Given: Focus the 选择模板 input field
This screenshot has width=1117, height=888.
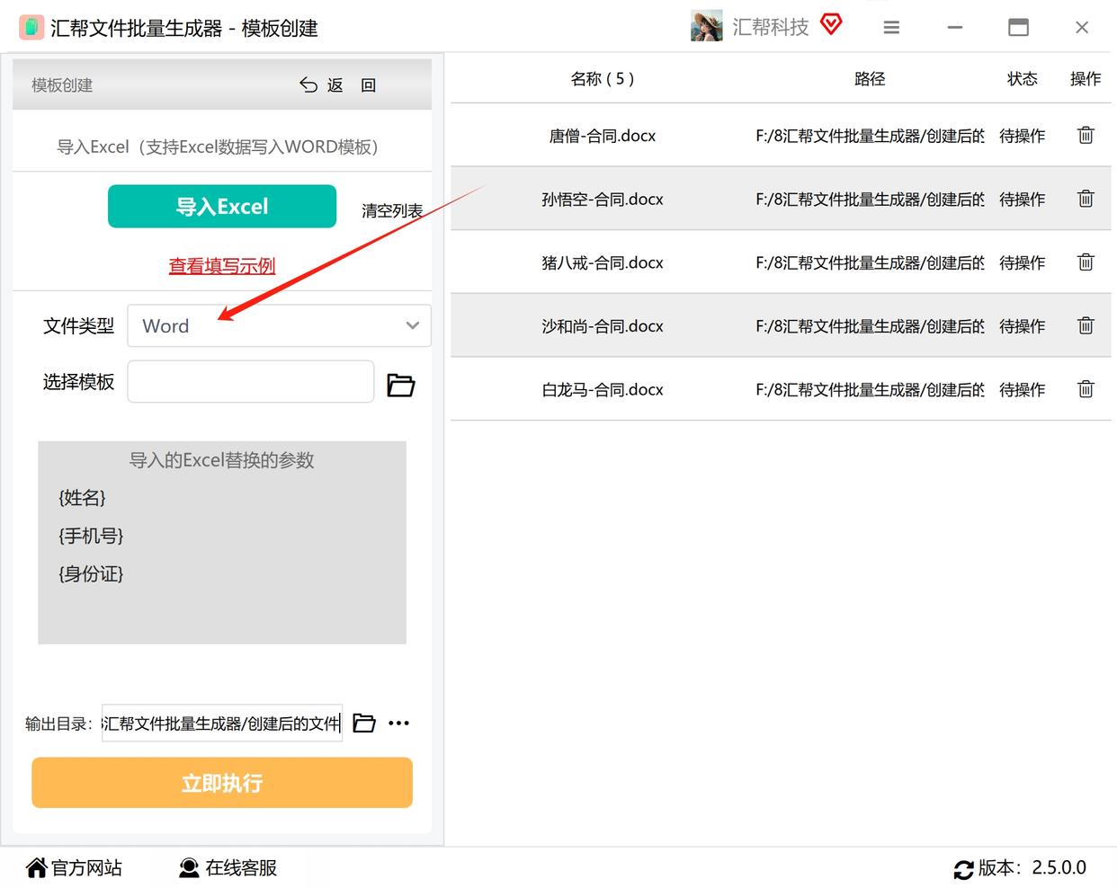Looking at the screenshot, I should coord(251,381).
